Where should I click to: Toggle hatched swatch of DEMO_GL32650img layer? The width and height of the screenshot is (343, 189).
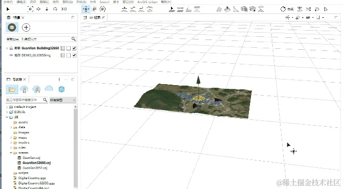63,55
